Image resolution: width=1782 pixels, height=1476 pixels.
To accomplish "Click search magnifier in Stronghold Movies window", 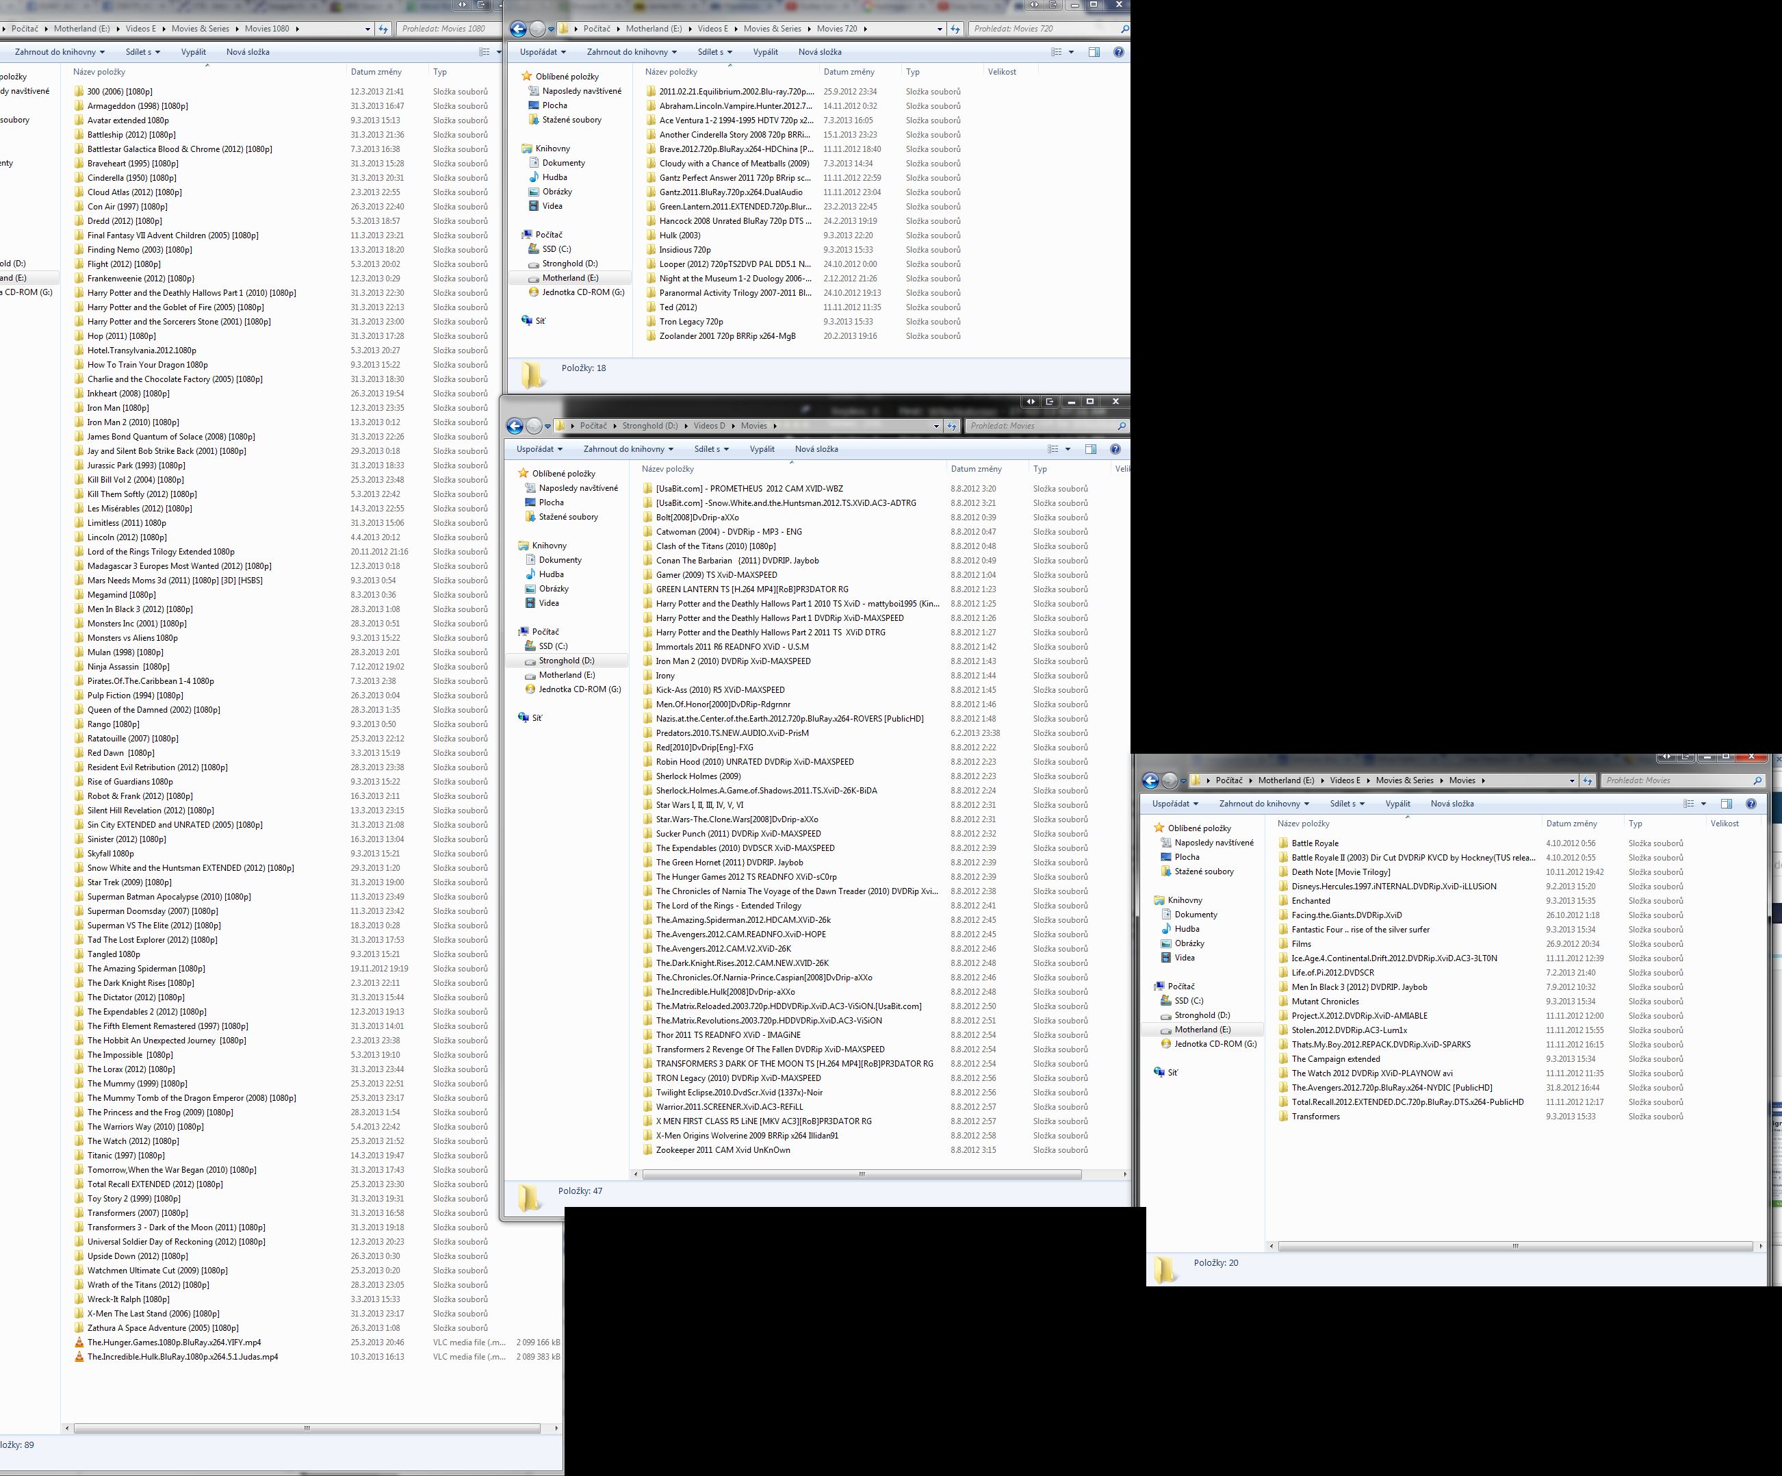I will pos(1121,426).
